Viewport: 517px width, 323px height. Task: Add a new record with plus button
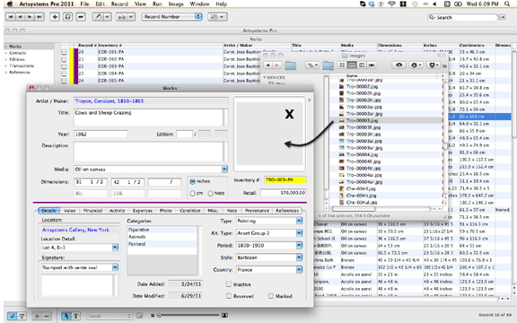(55, 17)
